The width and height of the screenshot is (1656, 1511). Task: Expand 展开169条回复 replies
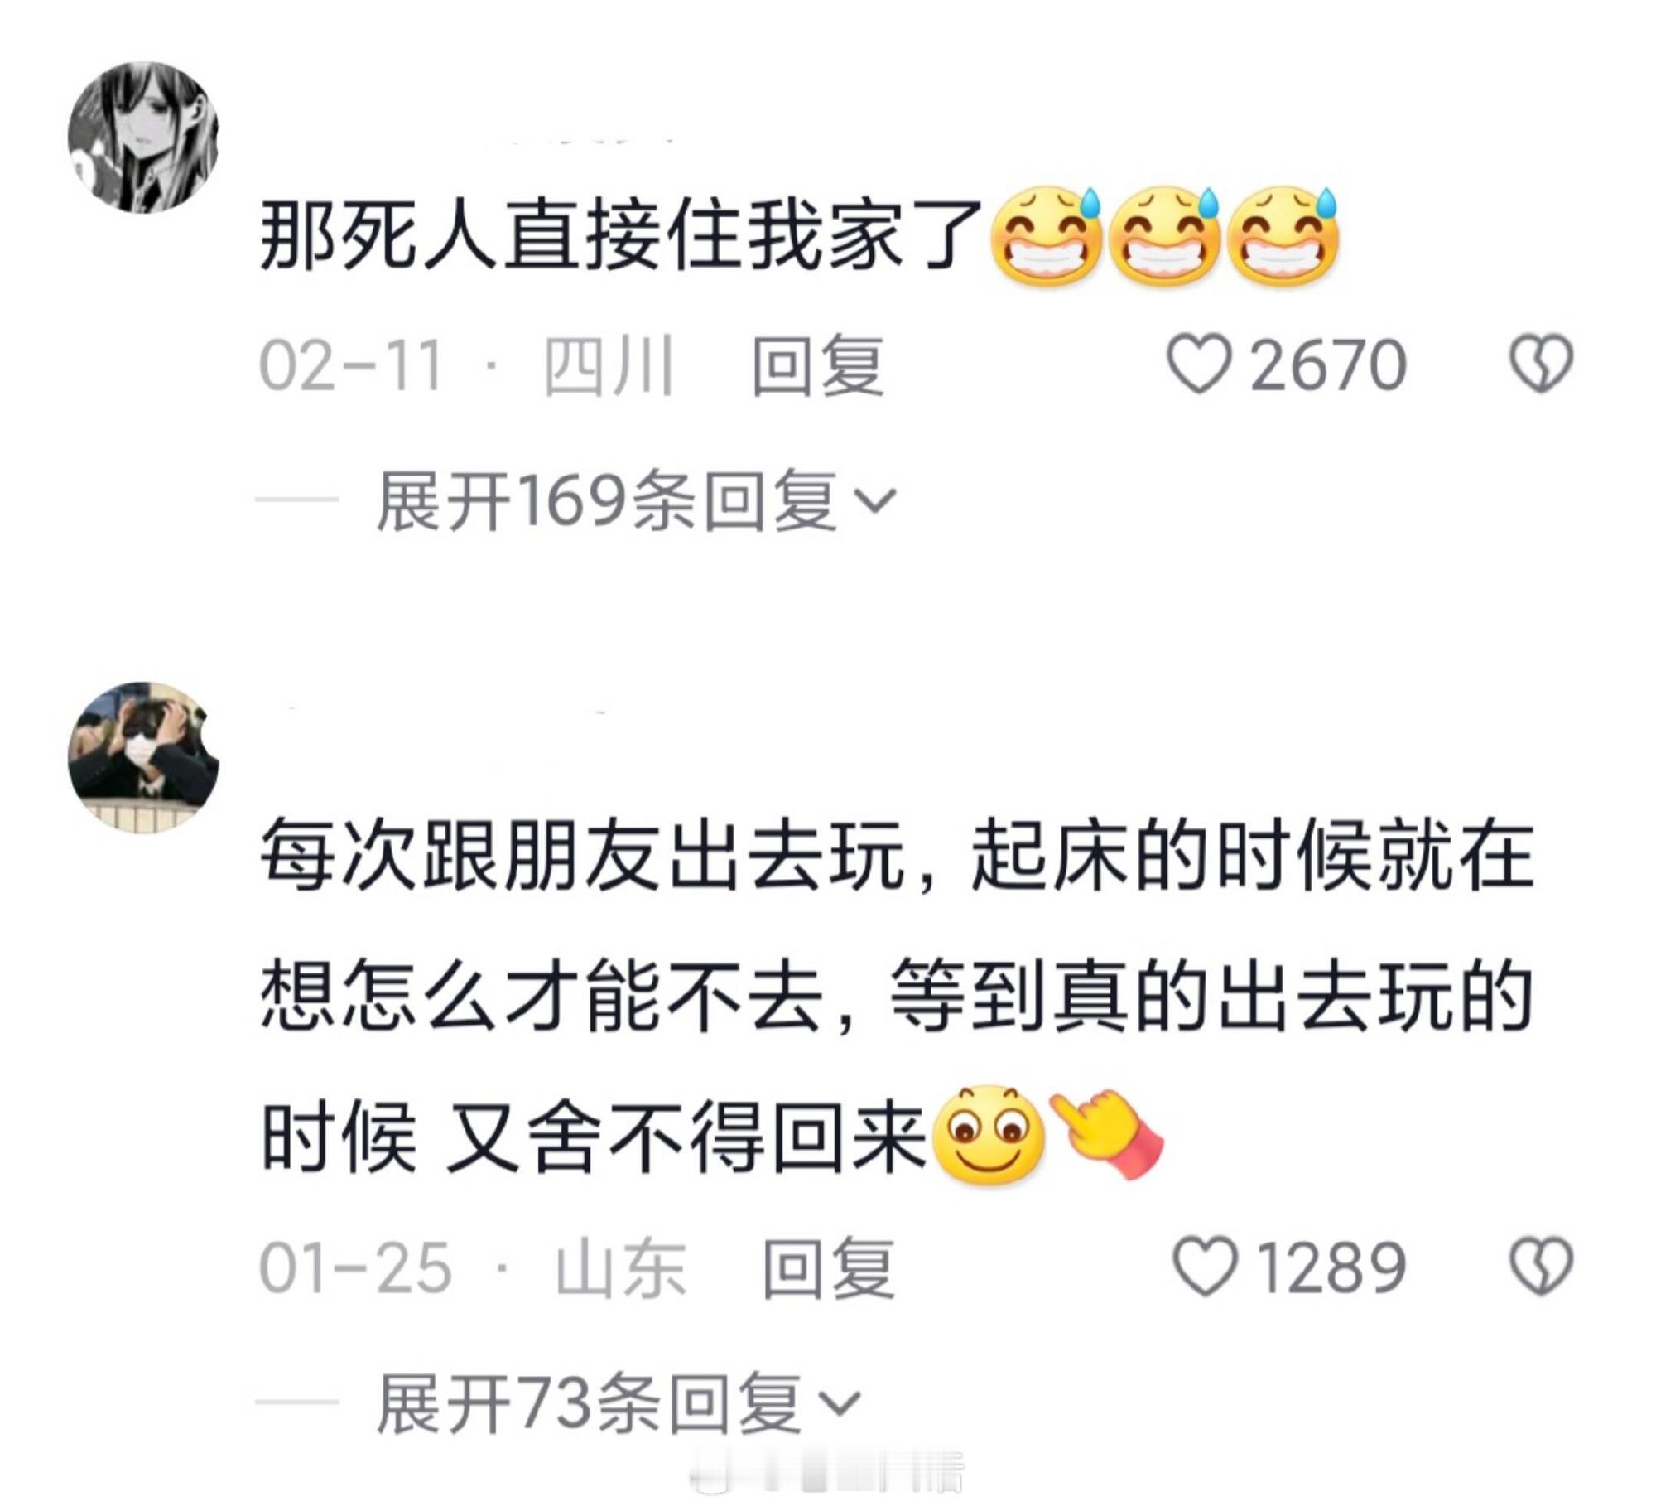click(x=636, y=500)
